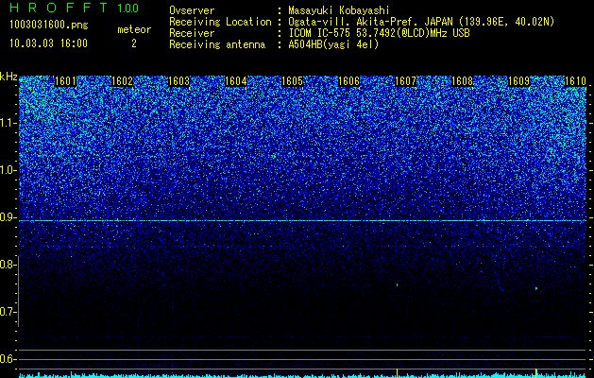Click the 1603 time marker
Image resolution: width=594 pixels, height=378 pixels.
(x=178, y=81)
